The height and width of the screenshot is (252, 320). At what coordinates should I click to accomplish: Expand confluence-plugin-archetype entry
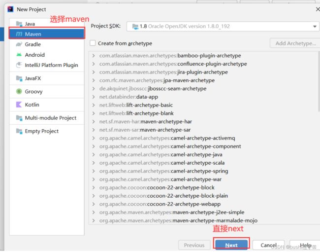(94, 64)
